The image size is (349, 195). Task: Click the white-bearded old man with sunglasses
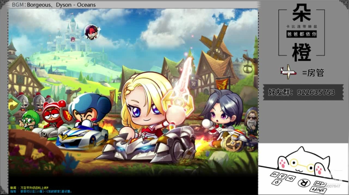[252, 121]
